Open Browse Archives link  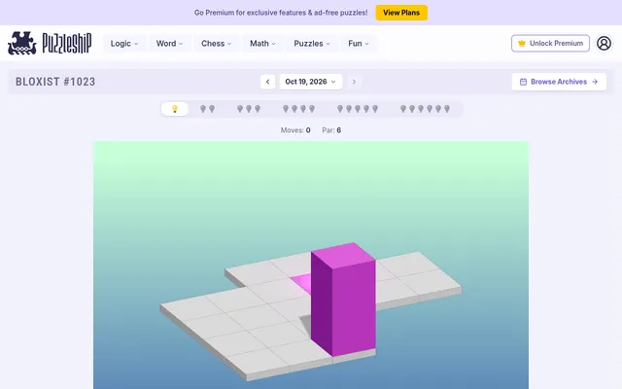pos(559,82)
